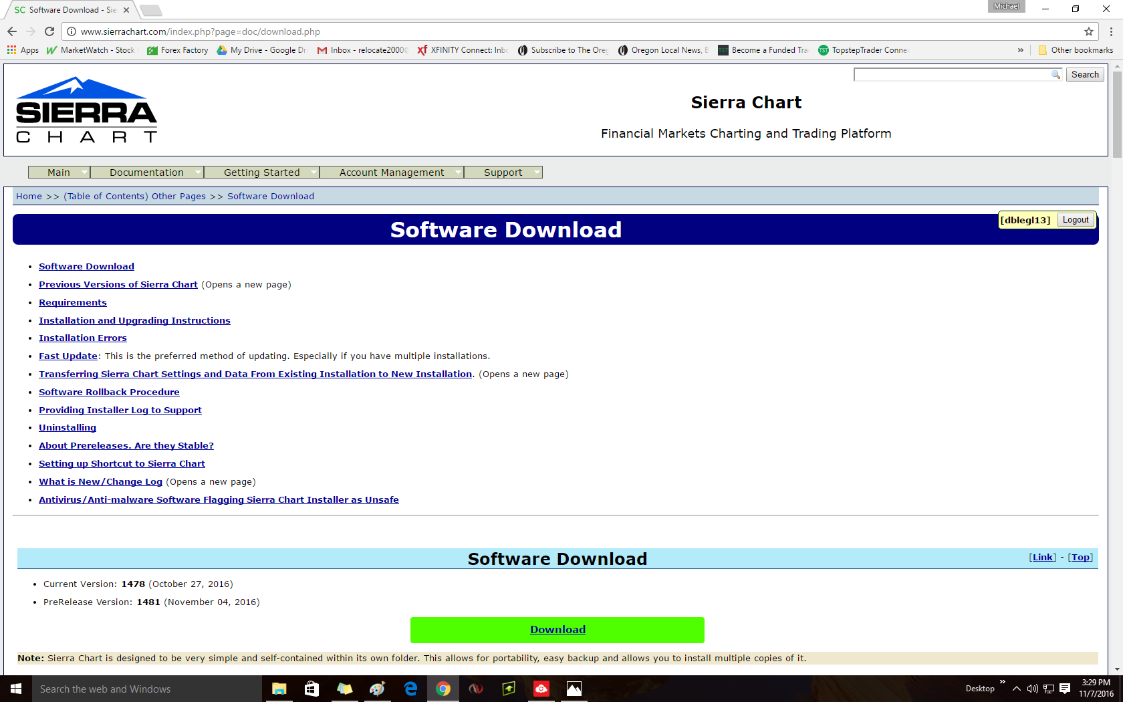
Task: Open Antivirus flagging installer as unsafe link
Action: [219, 500]
